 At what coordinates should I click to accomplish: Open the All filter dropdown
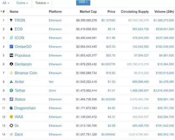[x=6, y=3]
